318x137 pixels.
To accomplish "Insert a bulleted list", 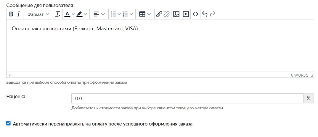I will click(113, 14).
